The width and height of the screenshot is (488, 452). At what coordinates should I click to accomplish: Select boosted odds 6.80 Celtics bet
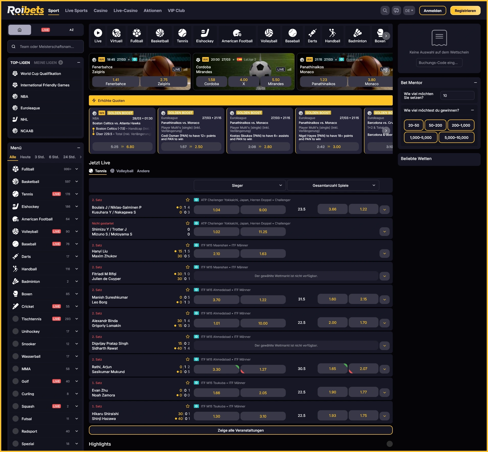click(x=122, y=147)
